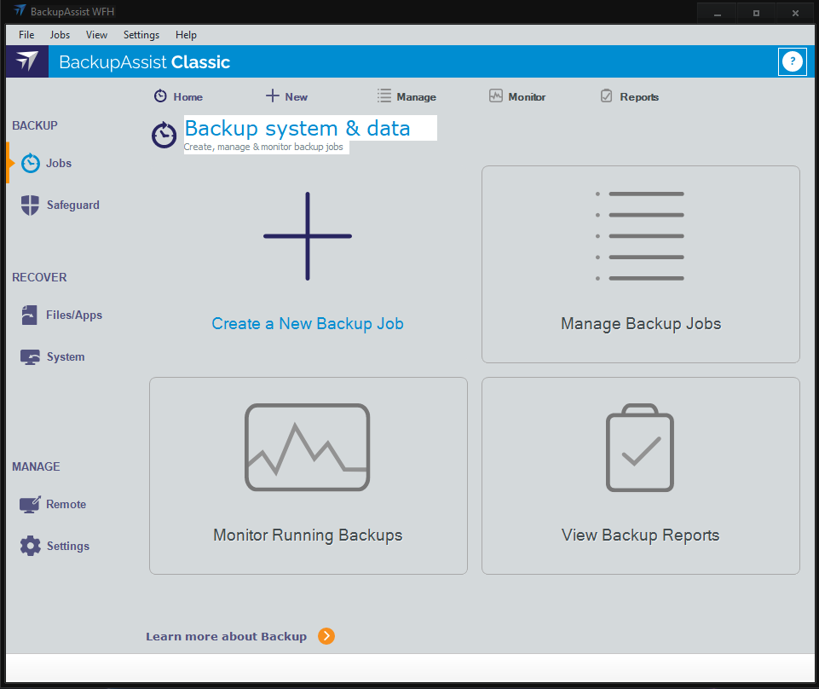819x689 pixels.
Task: Click the backup clock icon beside the heading
Action: [164, 135]
